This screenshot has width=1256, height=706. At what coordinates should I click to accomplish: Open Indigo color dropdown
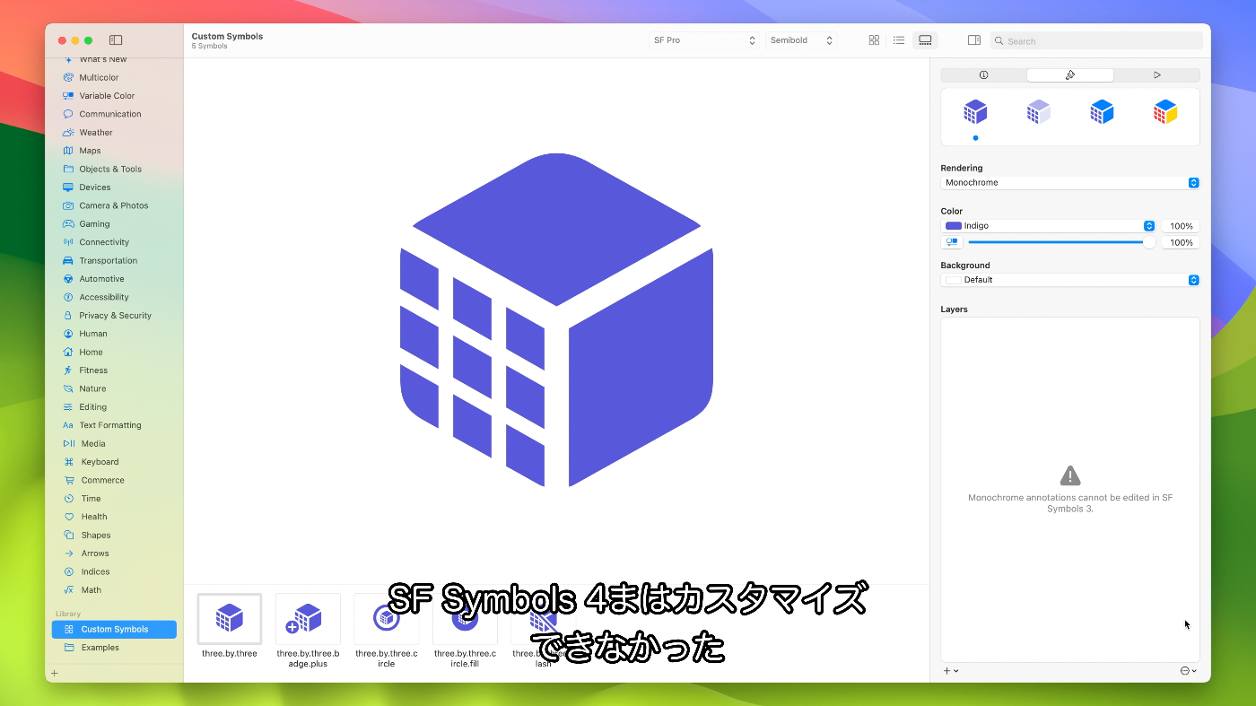(x=1049, y=226)
